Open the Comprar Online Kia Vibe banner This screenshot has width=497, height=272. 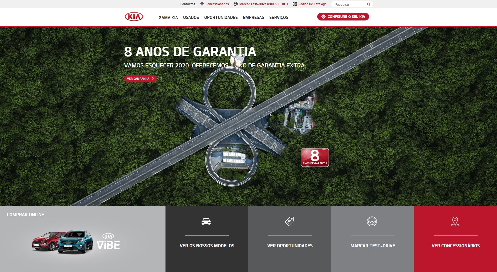83,239
